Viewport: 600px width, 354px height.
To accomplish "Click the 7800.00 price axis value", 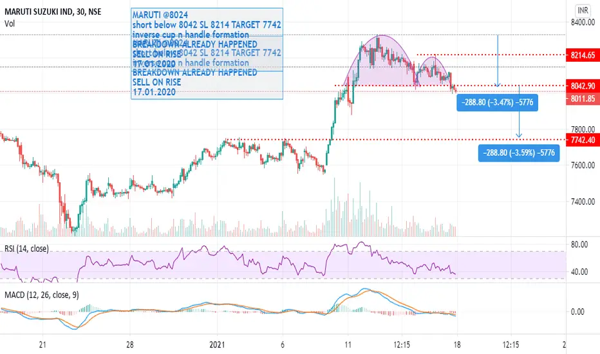I will pos(583,129).
